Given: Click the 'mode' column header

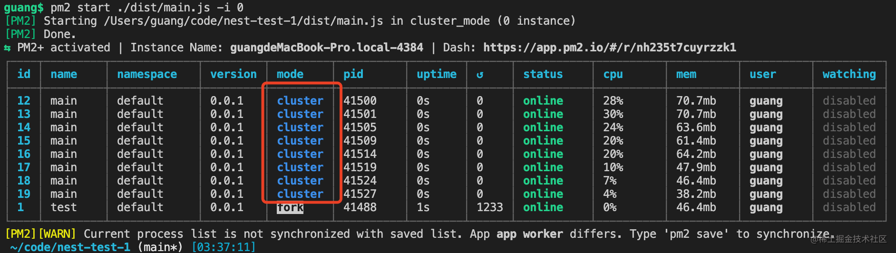Looking at the screenshot, I should pyautogui.click(x=290, y=74).
